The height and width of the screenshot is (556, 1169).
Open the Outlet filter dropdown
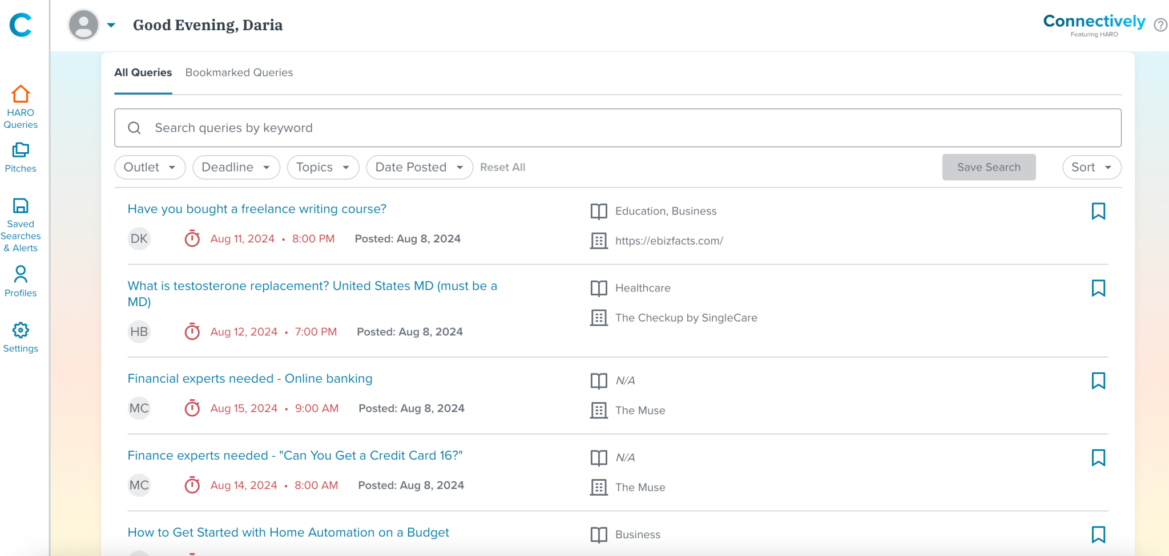click(x=150, y=167)
